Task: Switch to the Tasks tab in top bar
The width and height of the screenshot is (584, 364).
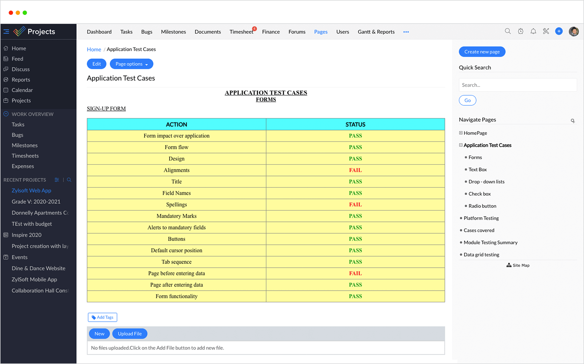Action: click(x=126, y=32)
